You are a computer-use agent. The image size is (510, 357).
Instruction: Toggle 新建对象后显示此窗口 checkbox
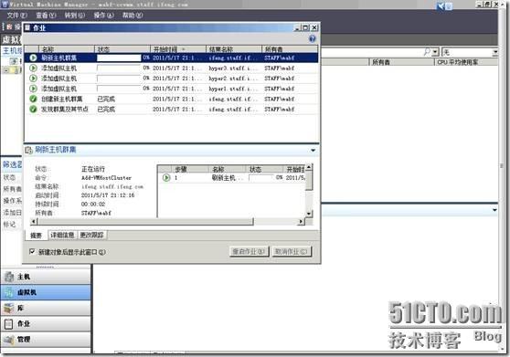point(32,251)
